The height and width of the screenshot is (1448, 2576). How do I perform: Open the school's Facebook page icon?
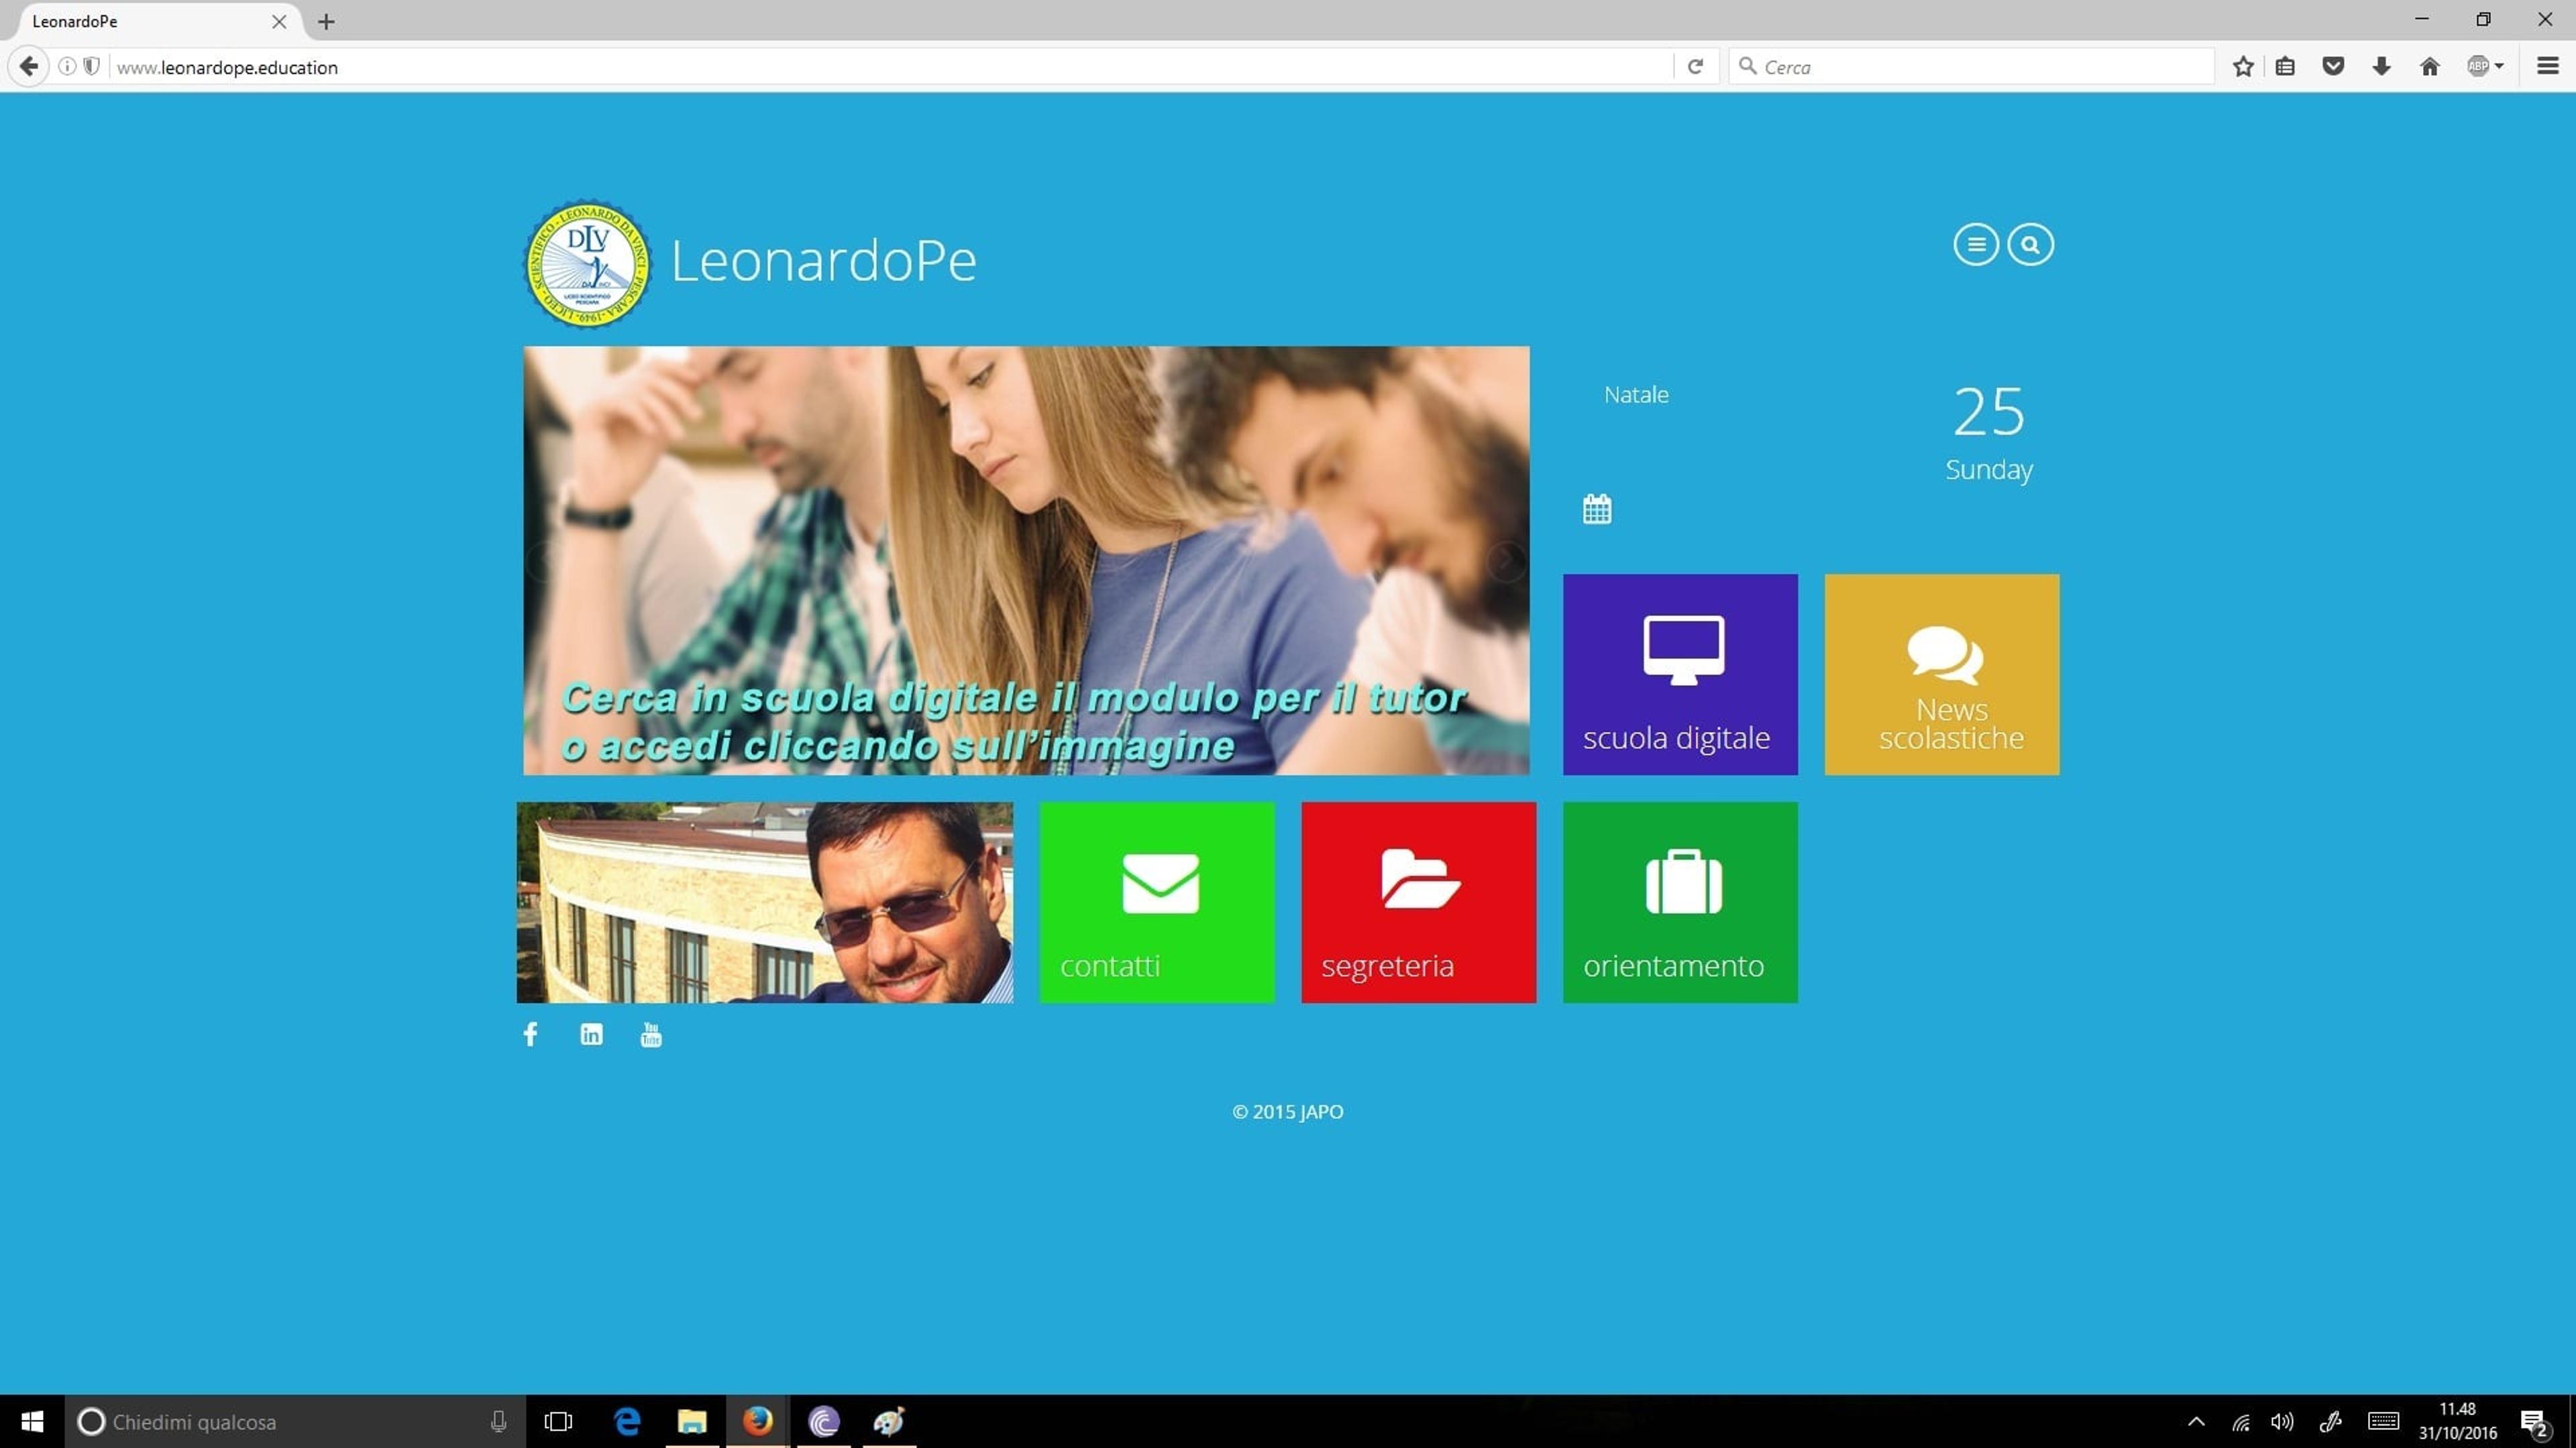point(530,1034)
